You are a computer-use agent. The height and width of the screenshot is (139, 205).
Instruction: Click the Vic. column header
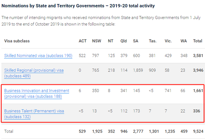(168, 41)
